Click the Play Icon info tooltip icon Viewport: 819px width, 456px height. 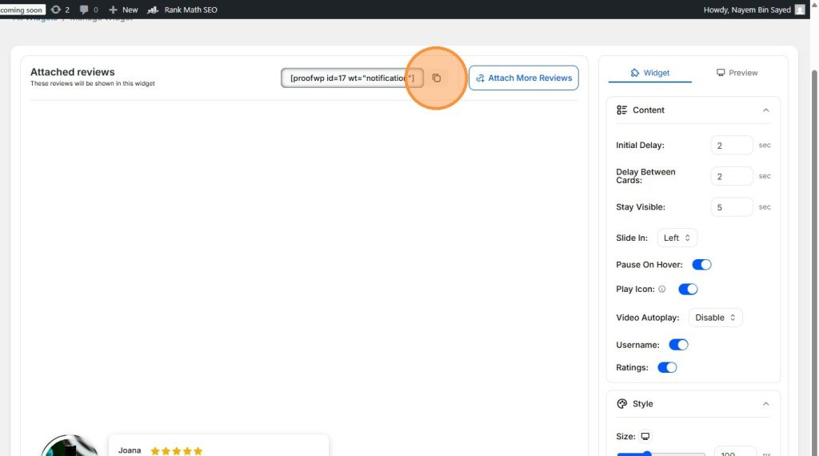661,289
